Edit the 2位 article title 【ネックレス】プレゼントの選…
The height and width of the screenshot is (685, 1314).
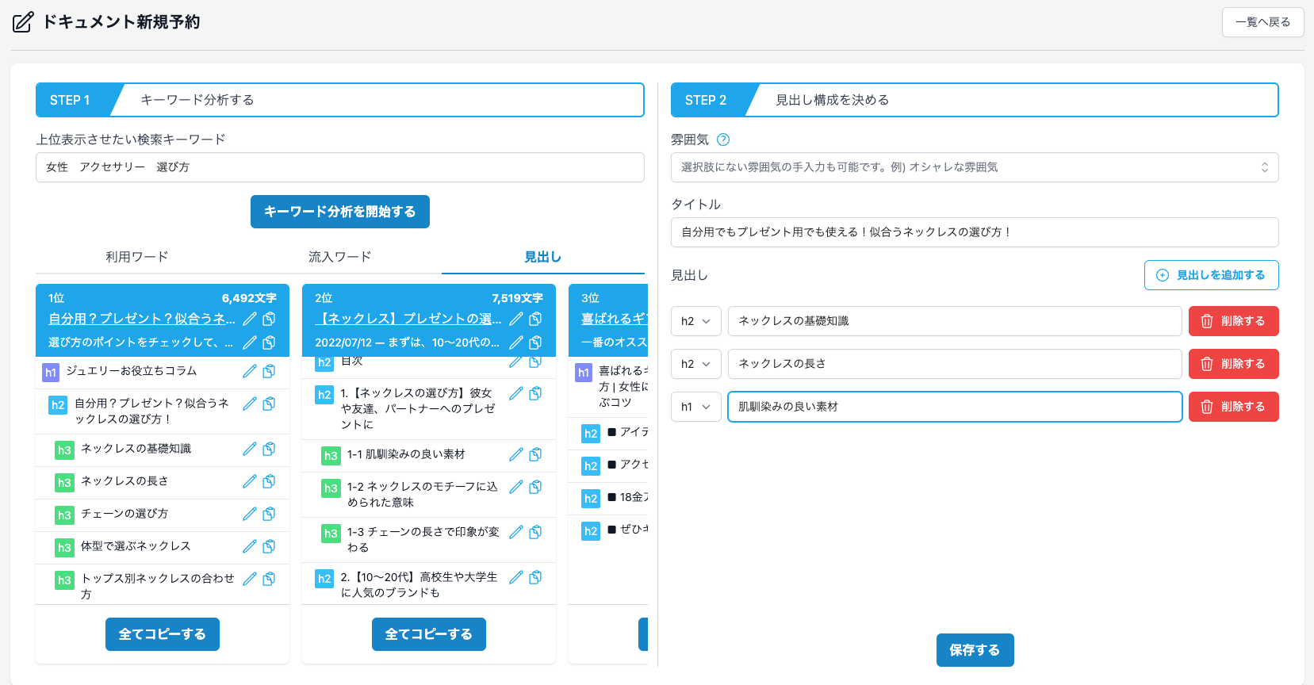(x=516, y=319)
